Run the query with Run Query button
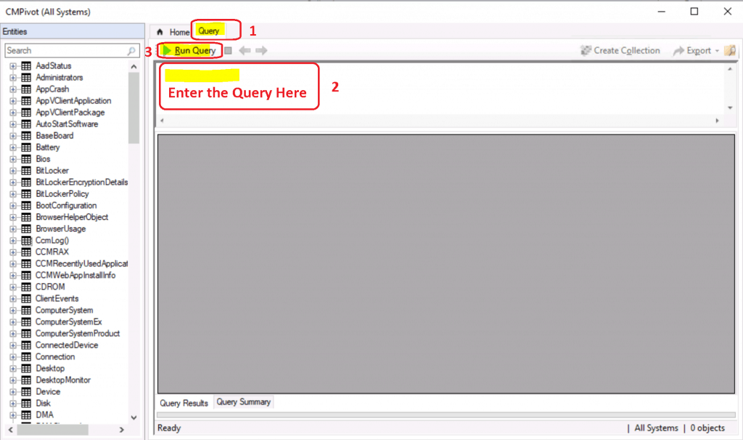The height and width of the screenshot is (440, 743). pos(189,50)
